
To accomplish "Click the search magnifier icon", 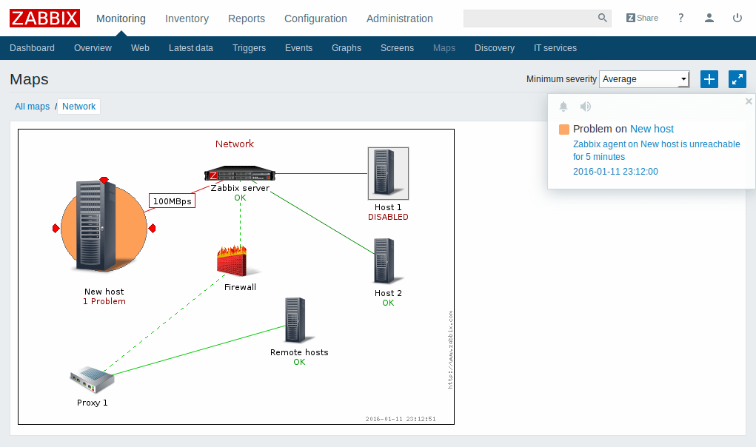I will (601, 17).
